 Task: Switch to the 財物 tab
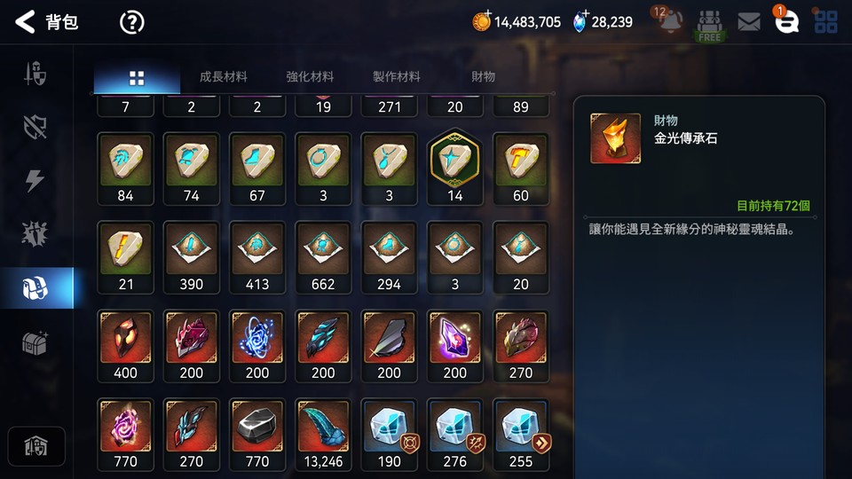pos(483,76)
